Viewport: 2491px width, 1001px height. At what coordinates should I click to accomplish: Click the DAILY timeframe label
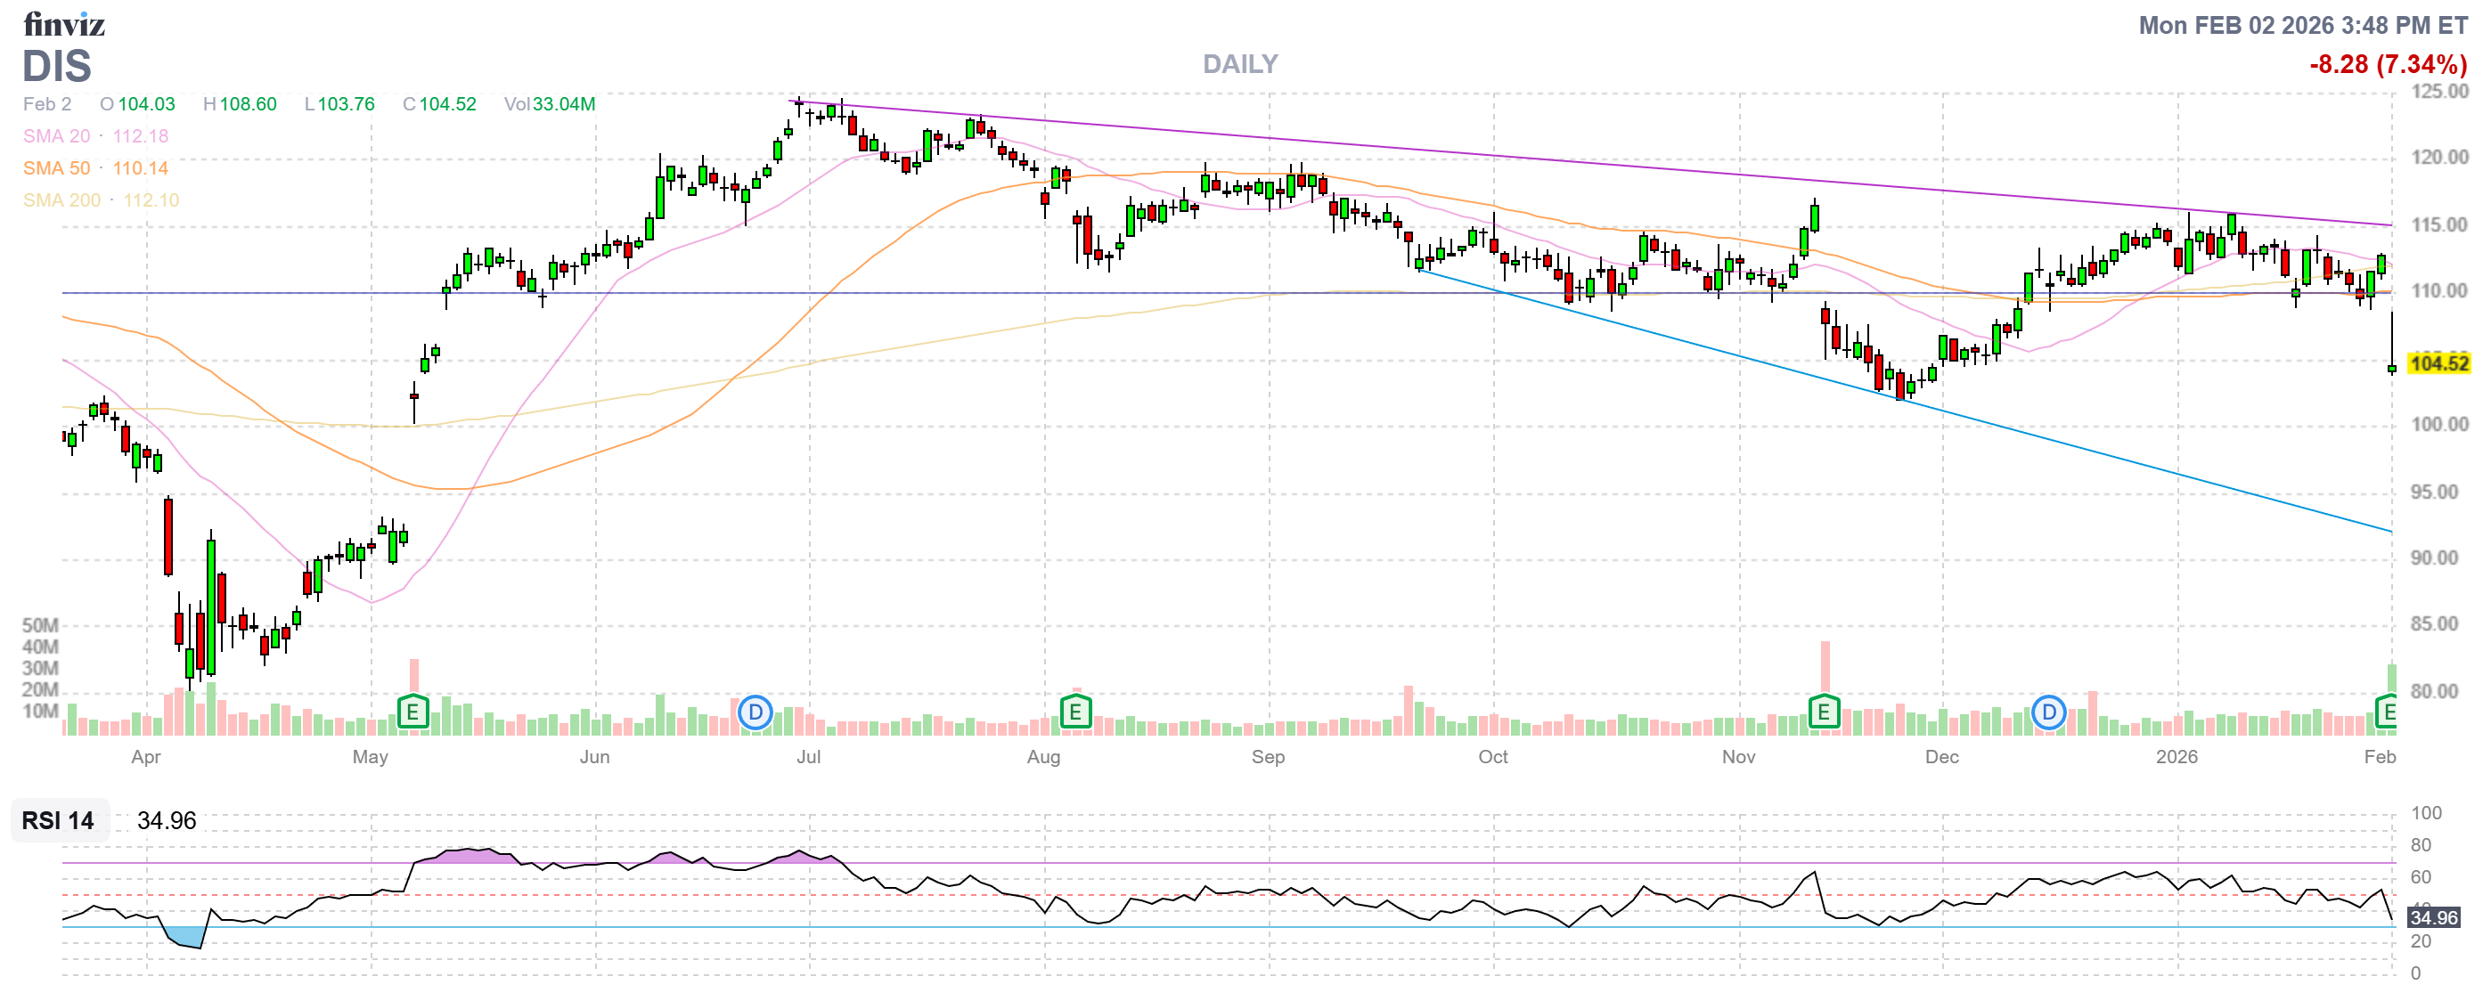click(x=1239, y=64)
